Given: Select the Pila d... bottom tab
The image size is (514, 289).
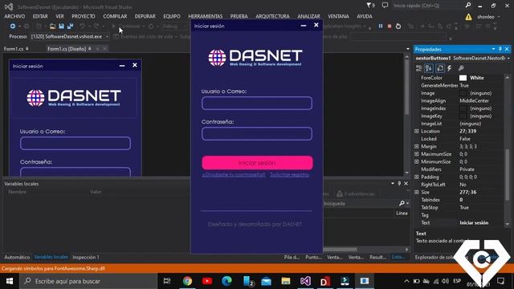Looking at the screenshot, I should pos(292,257).
